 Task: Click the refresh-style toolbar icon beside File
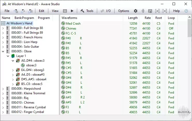tap(23, 11)
